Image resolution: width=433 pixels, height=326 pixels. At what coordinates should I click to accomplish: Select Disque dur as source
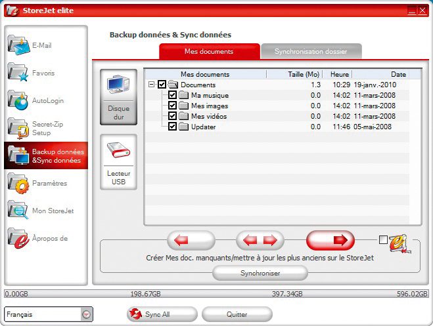tap(118, 96)
